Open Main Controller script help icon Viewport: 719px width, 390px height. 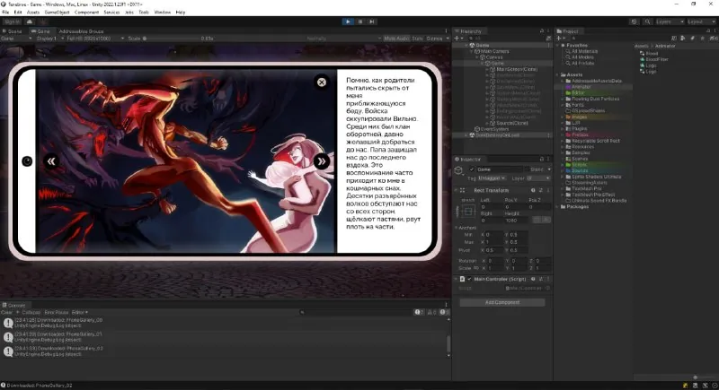pos(533,279)
